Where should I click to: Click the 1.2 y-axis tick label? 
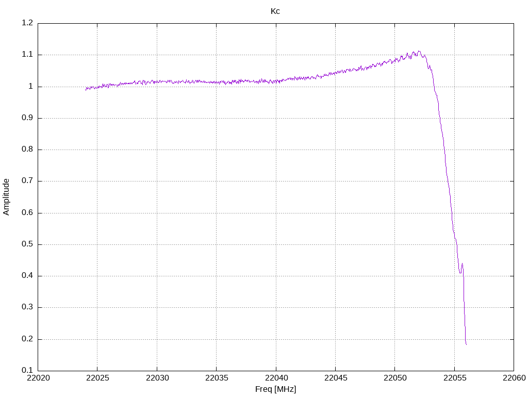(27, 23)
